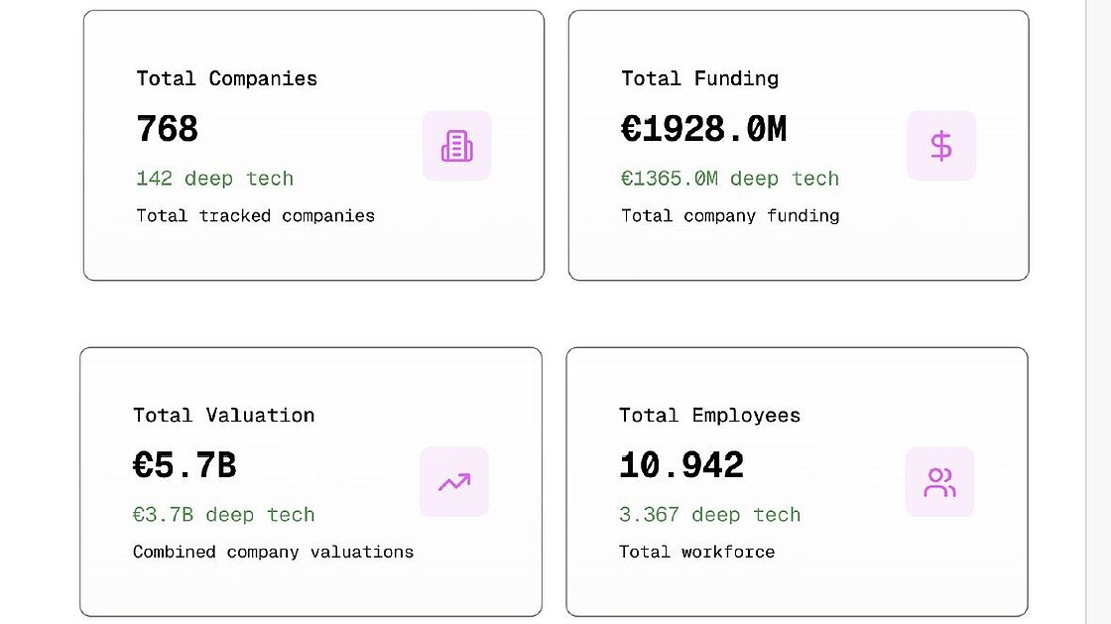Image resolution: width=1111 pixels, height=624 pixels.
Task: Click the dollar sign icon in Total Funding
Action: click(x=941, y=146)
